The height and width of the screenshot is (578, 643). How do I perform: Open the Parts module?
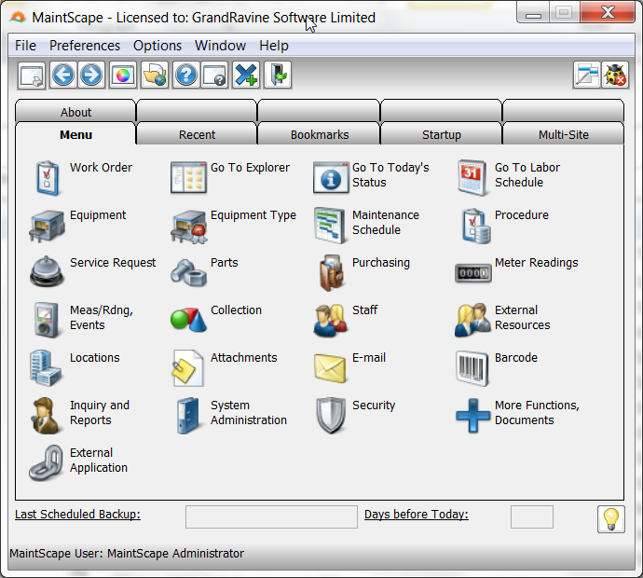coord(188,273)
